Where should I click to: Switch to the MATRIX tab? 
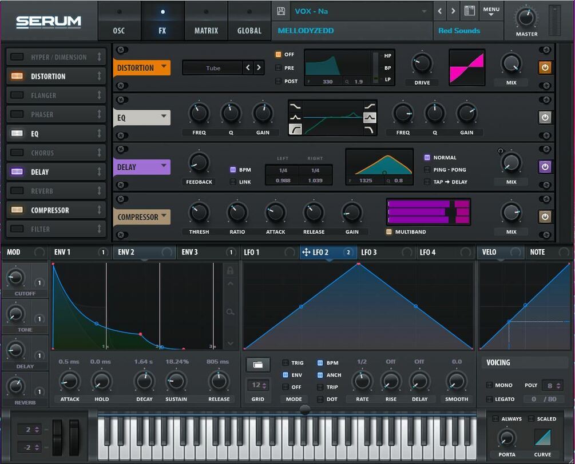(x=206, y=21)
